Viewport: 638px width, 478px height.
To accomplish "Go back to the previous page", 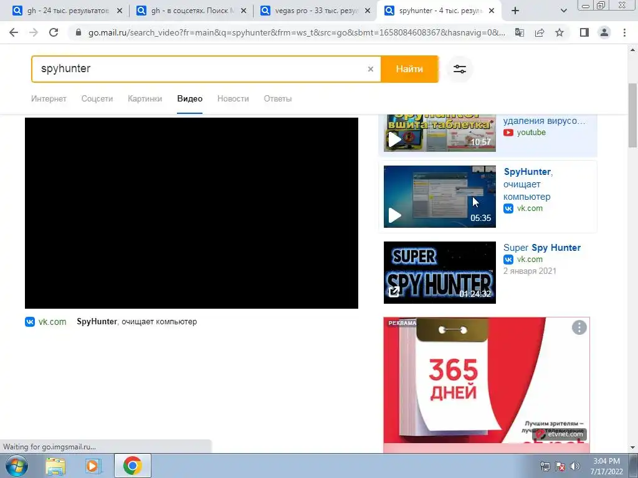I will [14, 32].
